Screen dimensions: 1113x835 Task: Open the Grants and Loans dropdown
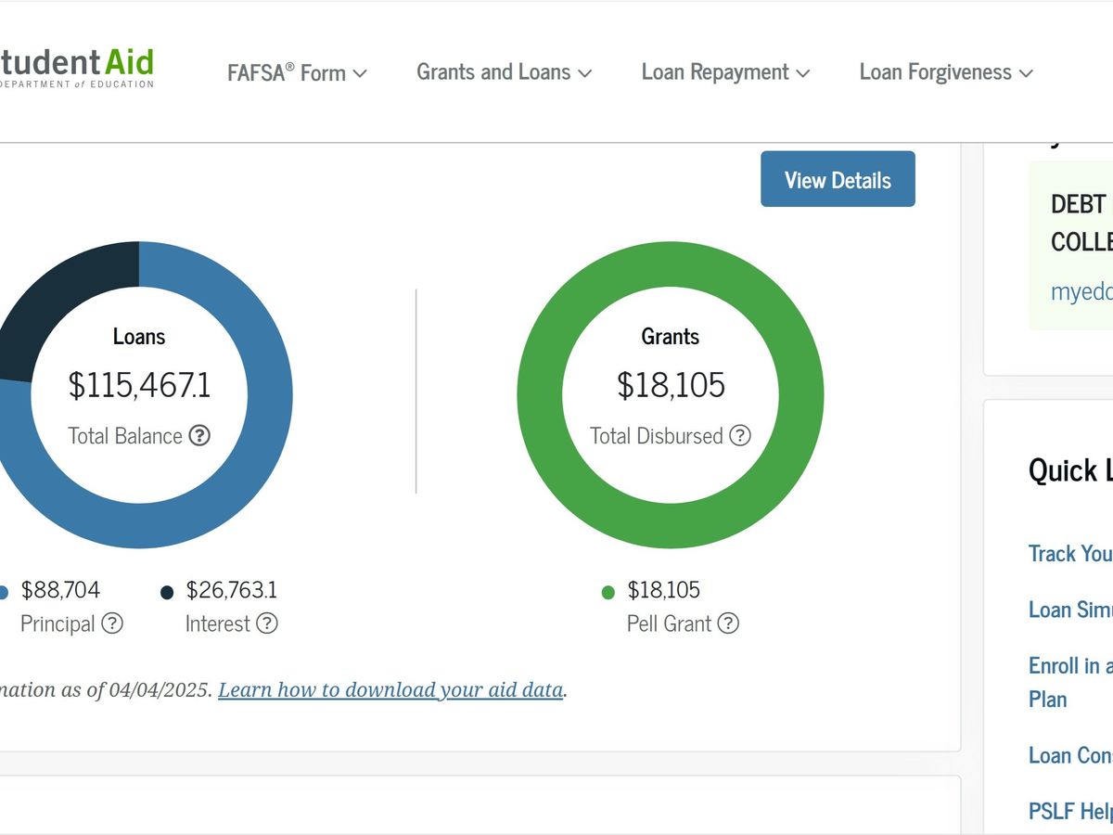(504, 72)
